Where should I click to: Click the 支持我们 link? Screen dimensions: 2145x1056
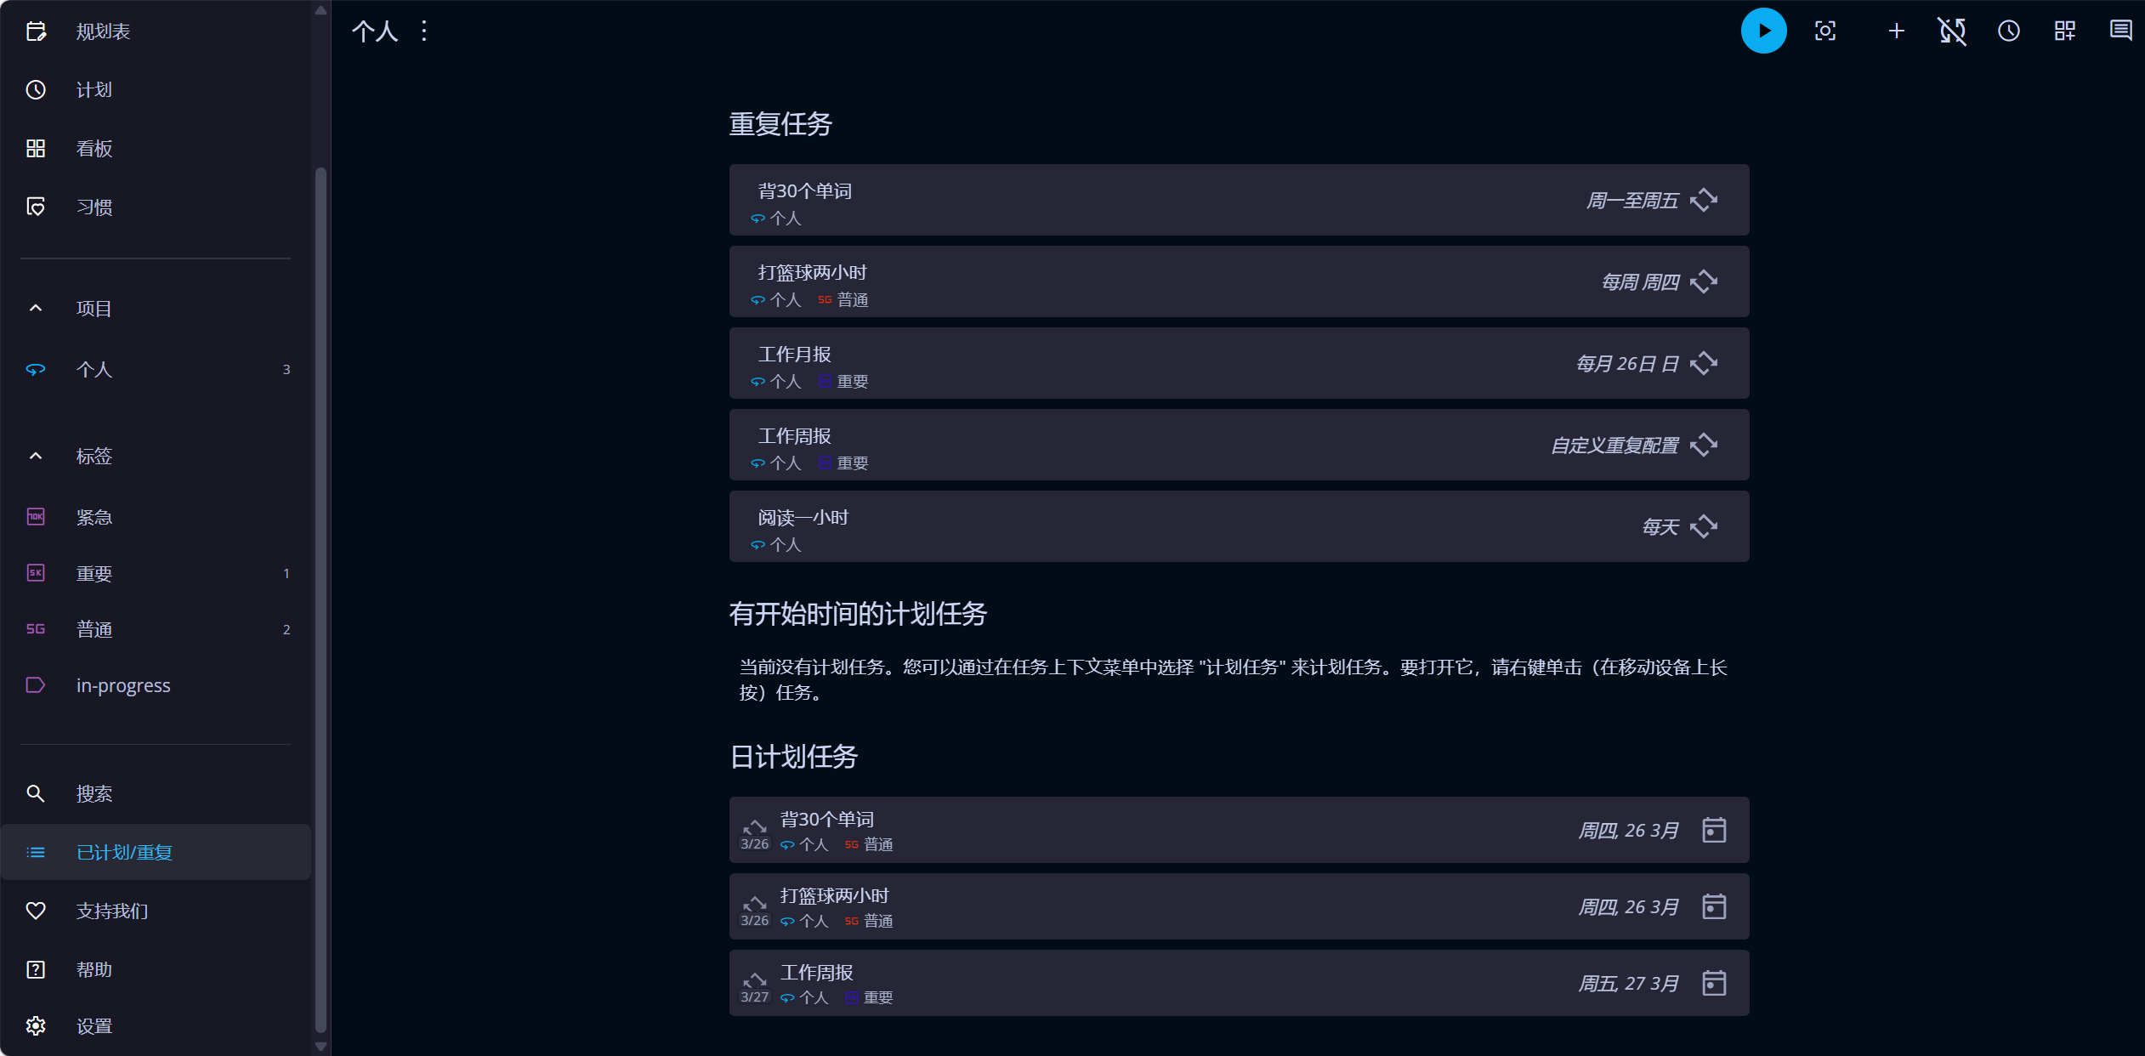point(111,911)
